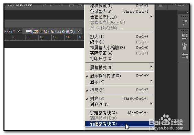Choose 新建参考线(E)... menu item
The height and width of the screenshot is (135, 194).
(x=120, y=124)
